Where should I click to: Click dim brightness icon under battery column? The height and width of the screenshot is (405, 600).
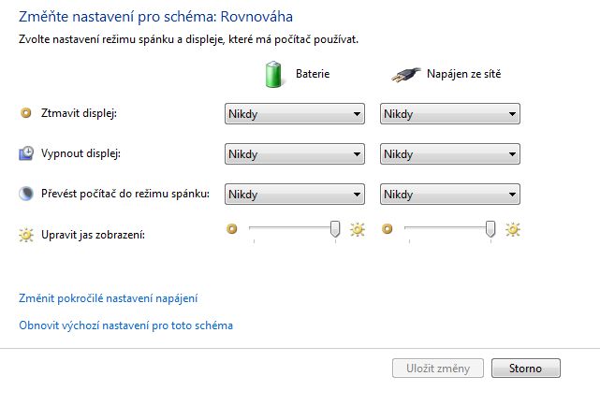pos(232,229)
